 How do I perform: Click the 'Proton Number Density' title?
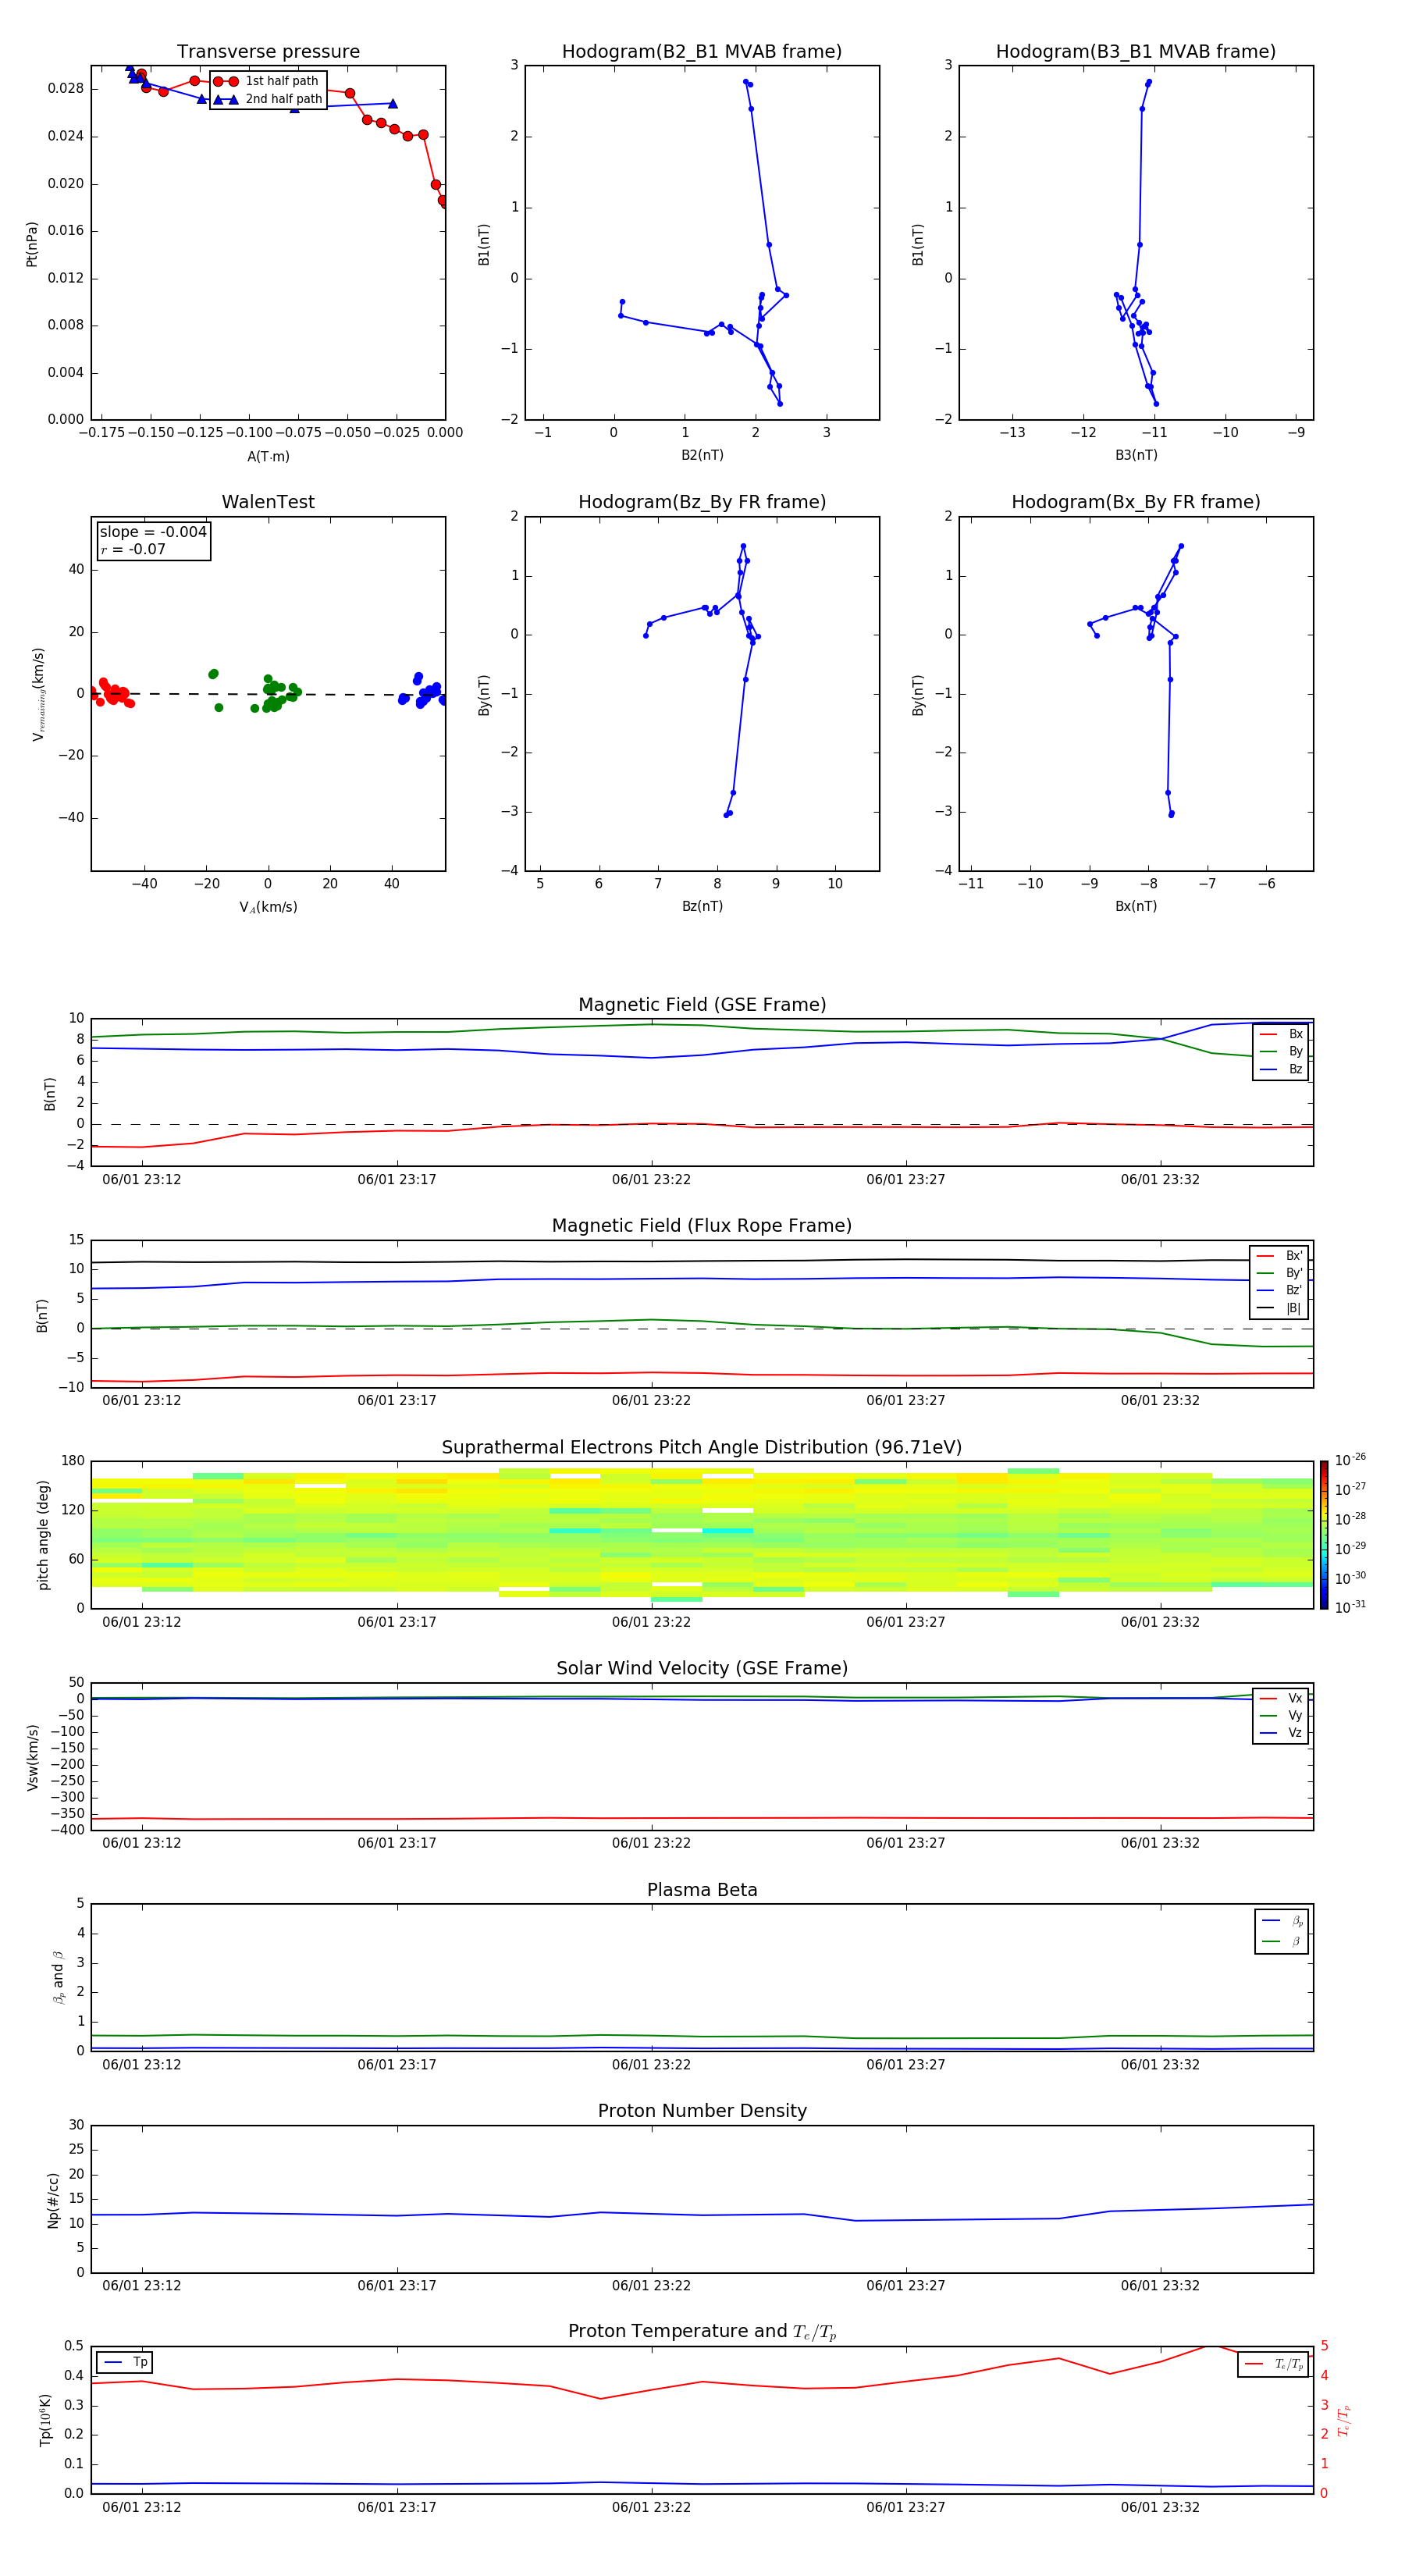coord(702,2111)
